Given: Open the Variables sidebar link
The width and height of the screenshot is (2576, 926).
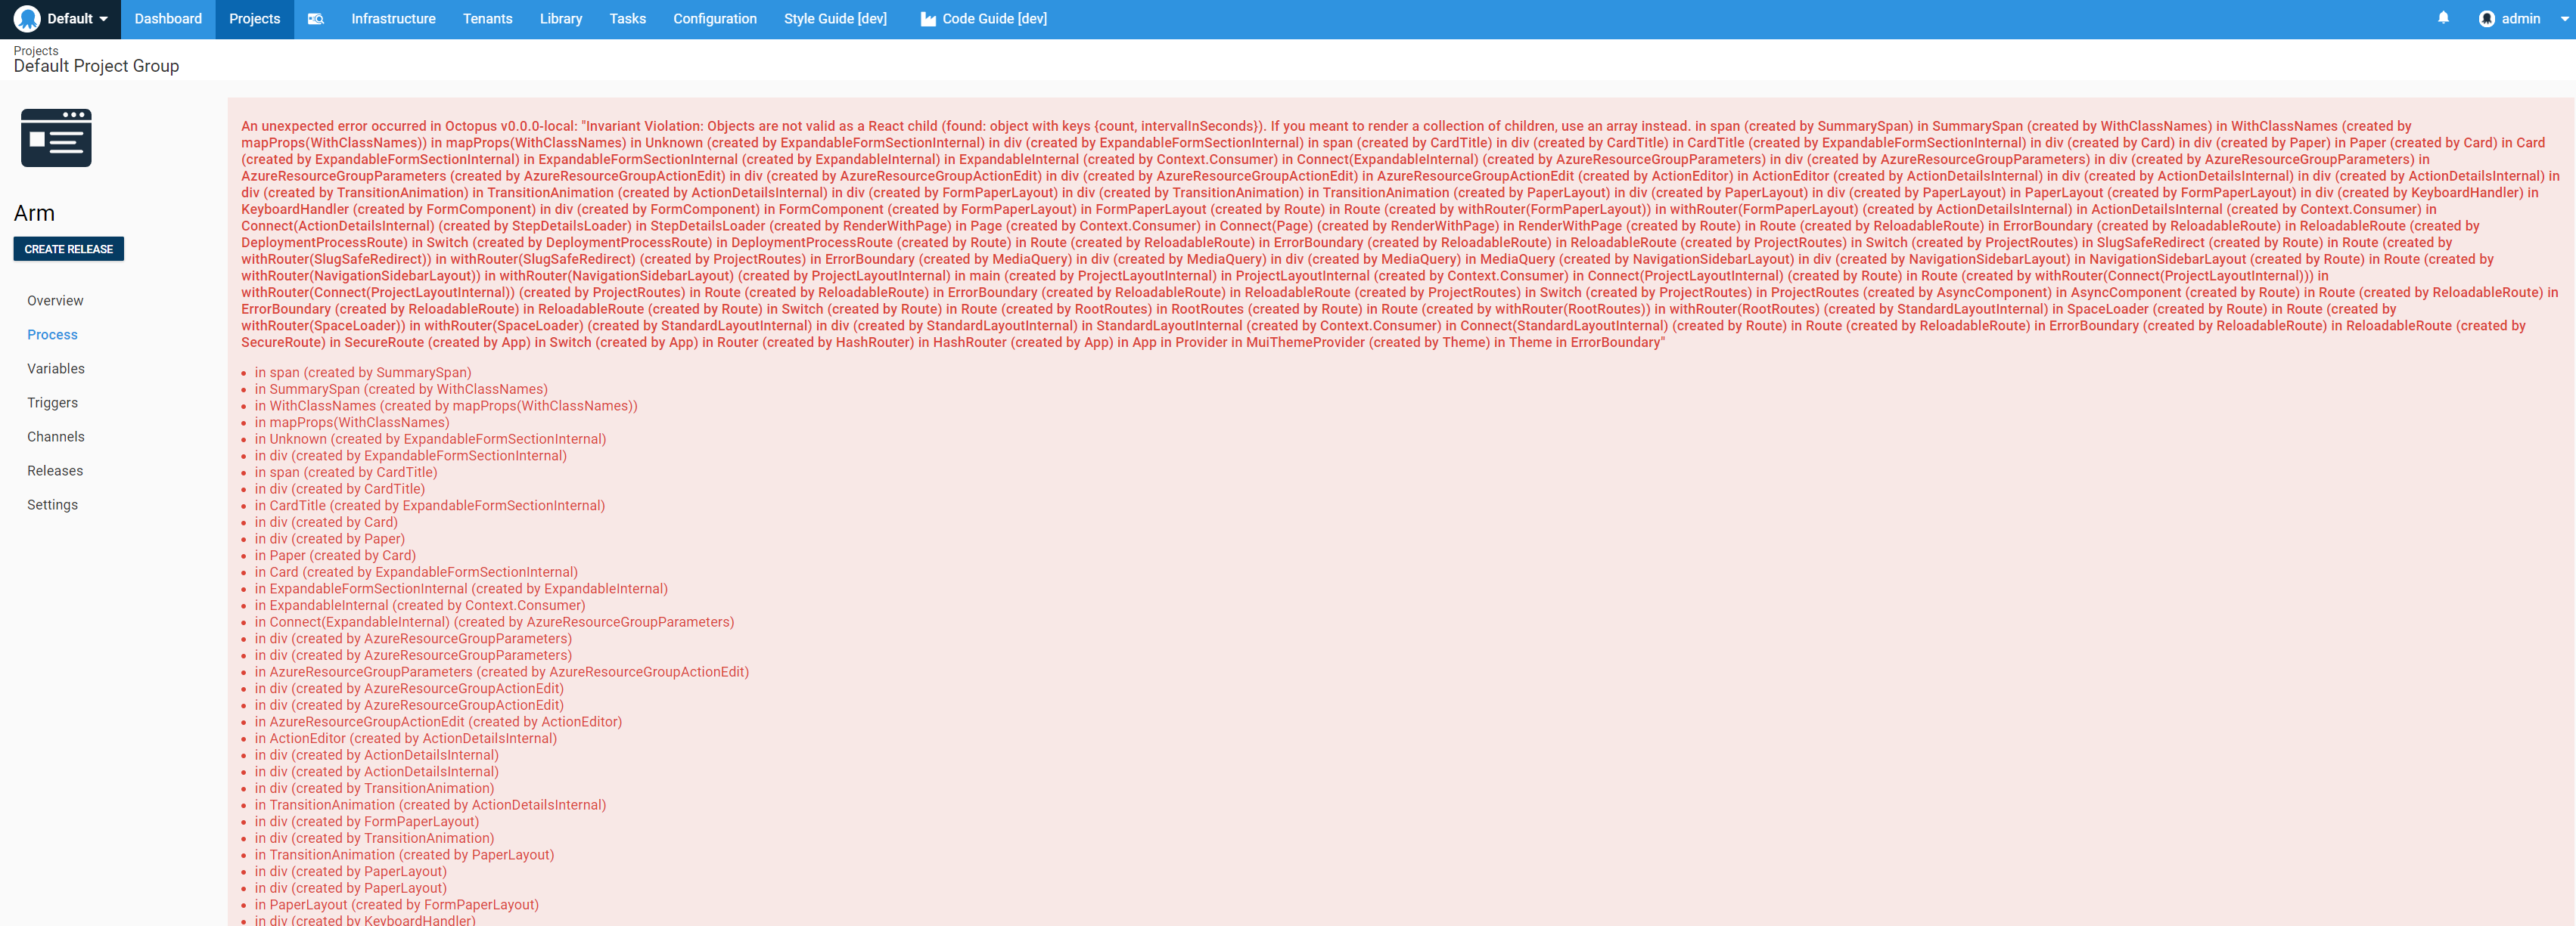Looking at the screenshot, I should (56, 369).
